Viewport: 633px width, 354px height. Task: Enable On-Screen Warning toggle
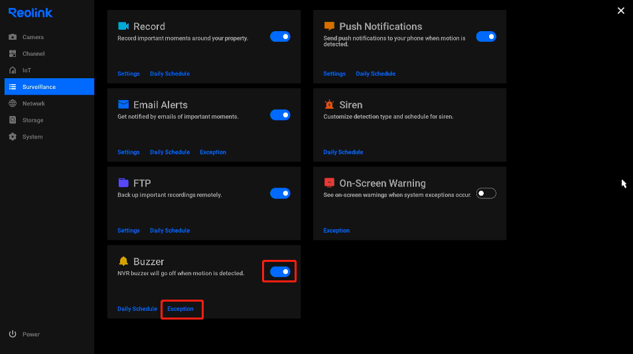(486, 194)
